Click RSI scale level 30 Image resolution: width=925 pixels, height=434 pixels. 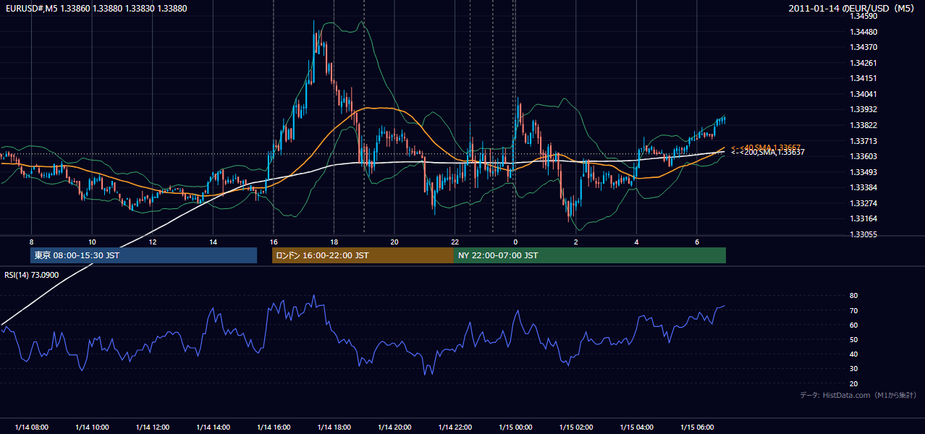pyautogui.click(x=853, y=369)
